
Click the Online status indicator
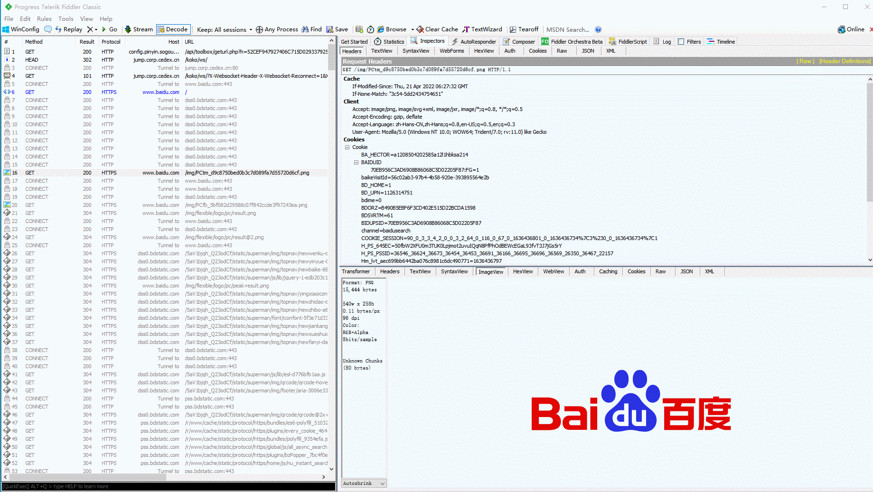click(851, 29)
